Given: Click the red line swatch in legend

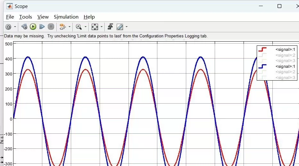Looking at the screenshot, I should [262, 50].
